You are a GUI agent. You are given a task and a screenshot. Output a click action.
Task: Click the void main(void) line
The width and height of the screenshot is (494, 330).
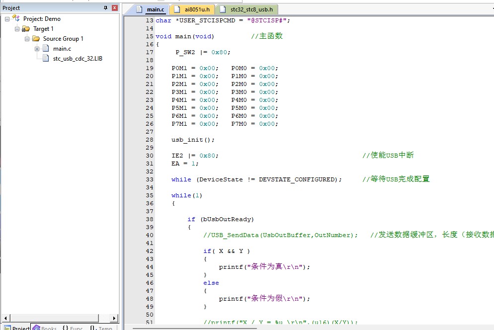[185, 36]
